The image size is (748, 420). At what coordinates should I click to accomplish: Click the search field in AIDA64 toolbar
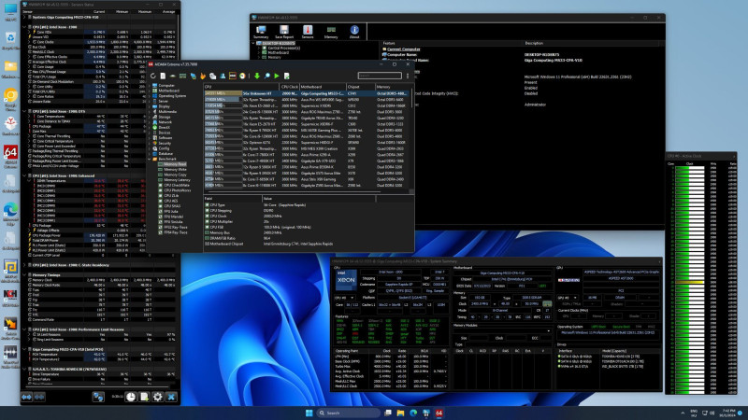click(x=380, y=76)
